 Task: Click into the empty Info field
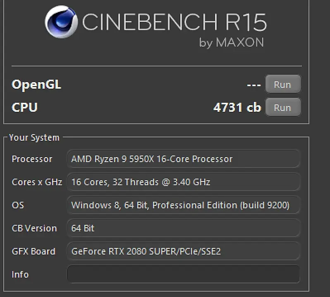183,274
